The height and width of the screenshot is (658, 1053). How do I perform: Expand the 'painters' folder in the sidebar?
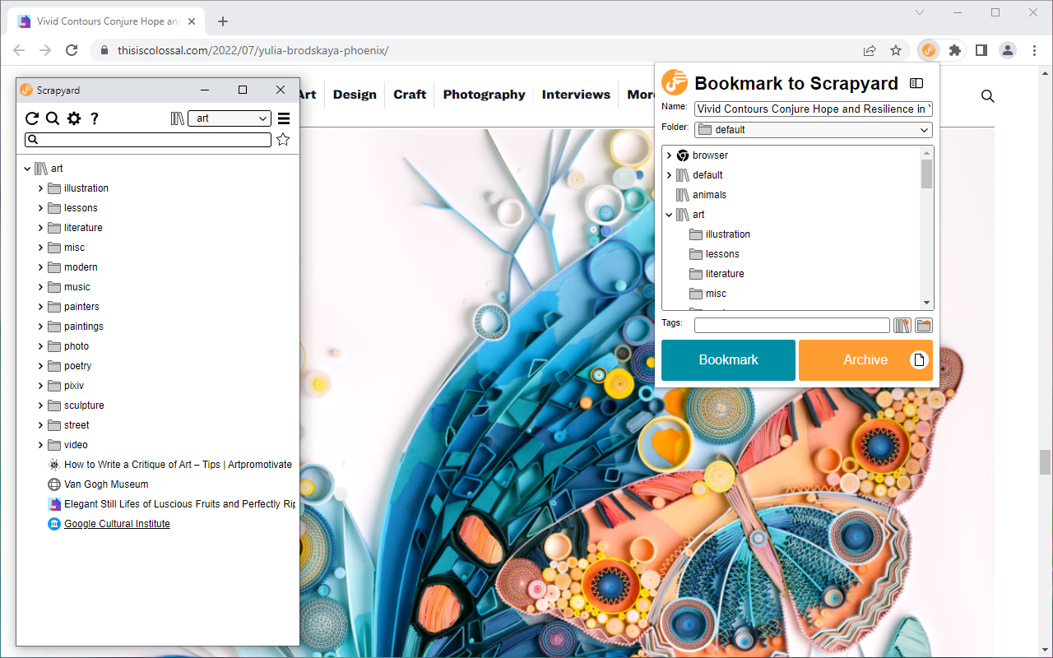click(x=40, y=306)
